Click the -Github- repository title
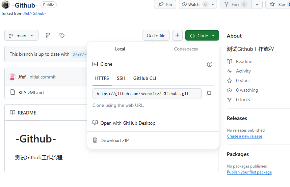 point(25,5)
